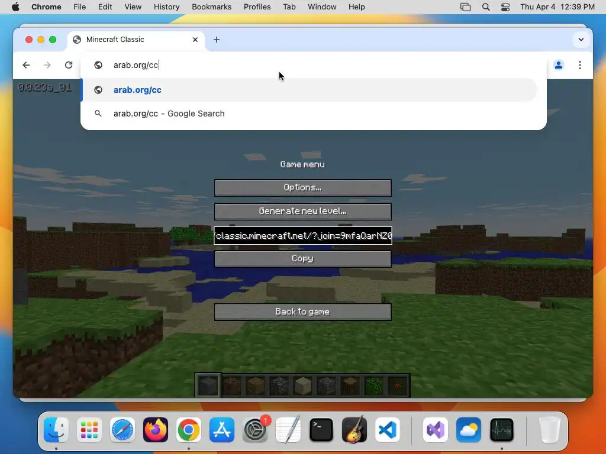
Task: Open the Tab menu
Action: (289, 7)
